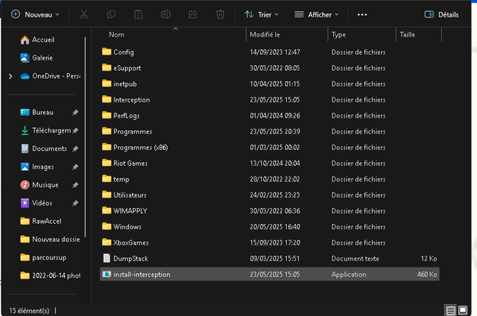Viewport: 477px width, 316px height.
Task: Click date 23/05/2025 20:39 of Programmes
Action: pos(275,132)
